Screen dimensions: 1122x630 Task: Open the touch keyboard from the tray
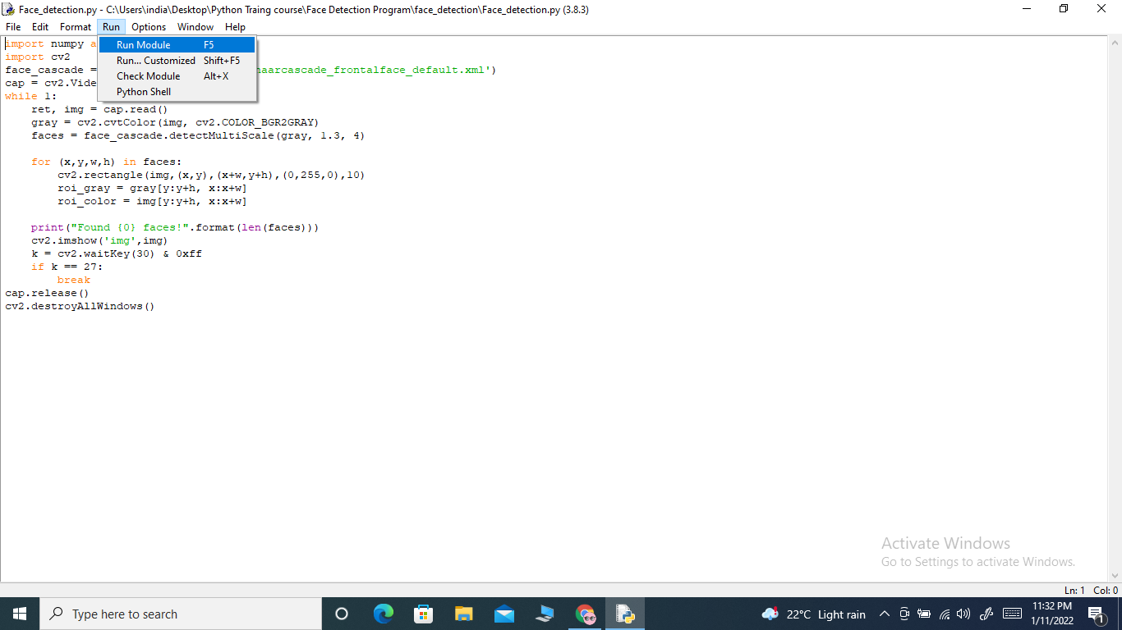[x=1012, y=614]
